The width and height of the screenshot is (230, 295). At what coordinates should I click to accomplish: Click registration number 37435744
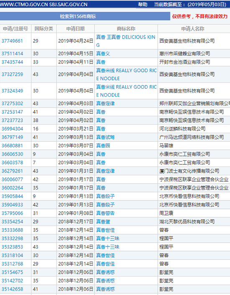tap(12, 62)
